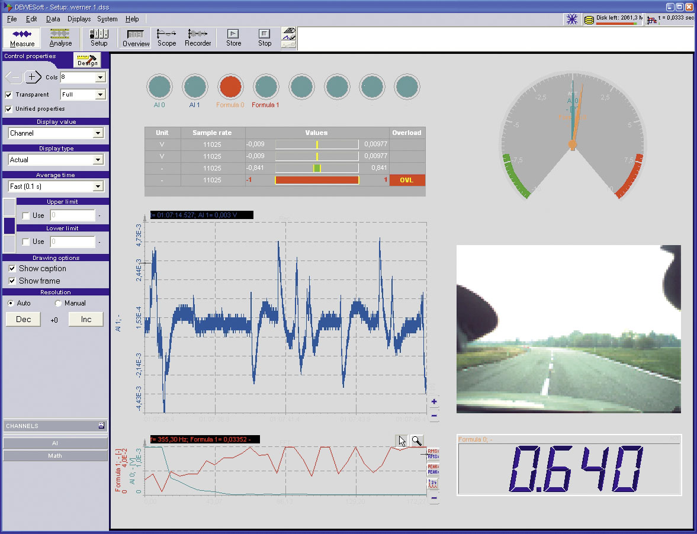Click the 0.640 digital meter display
697x534 pixels.
[570, 465]
